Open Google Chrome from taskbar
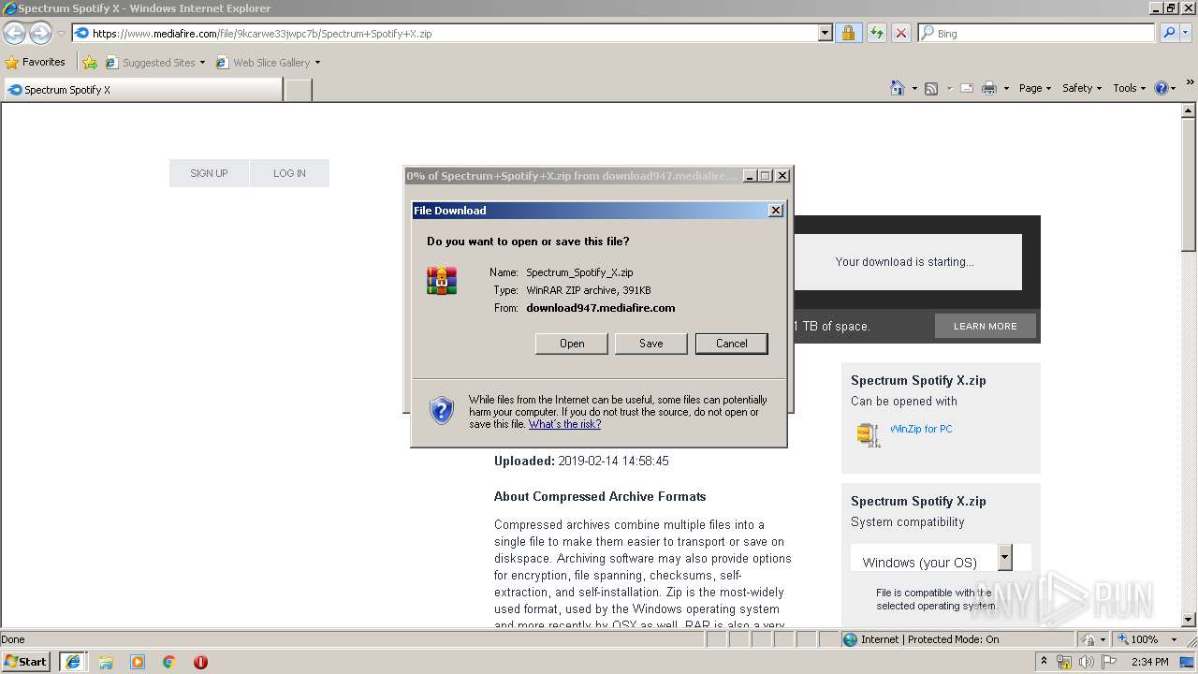 (169, 662)
